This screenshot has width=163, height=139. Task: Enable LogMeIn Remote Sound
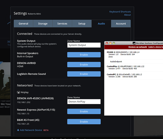[x=84, y=74]
